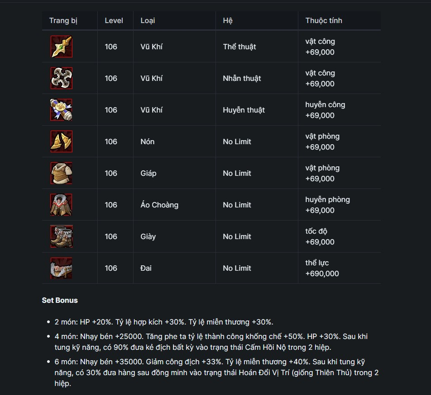Select the Thể thuật cell

[239, 47]
